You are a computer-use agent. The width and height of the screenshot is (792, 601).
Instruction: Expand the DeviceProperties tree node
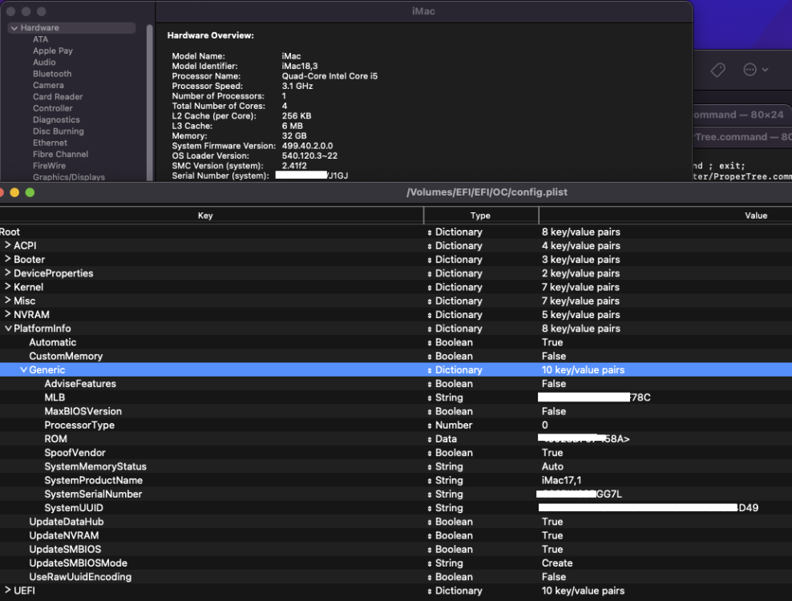tap(7, 272)
